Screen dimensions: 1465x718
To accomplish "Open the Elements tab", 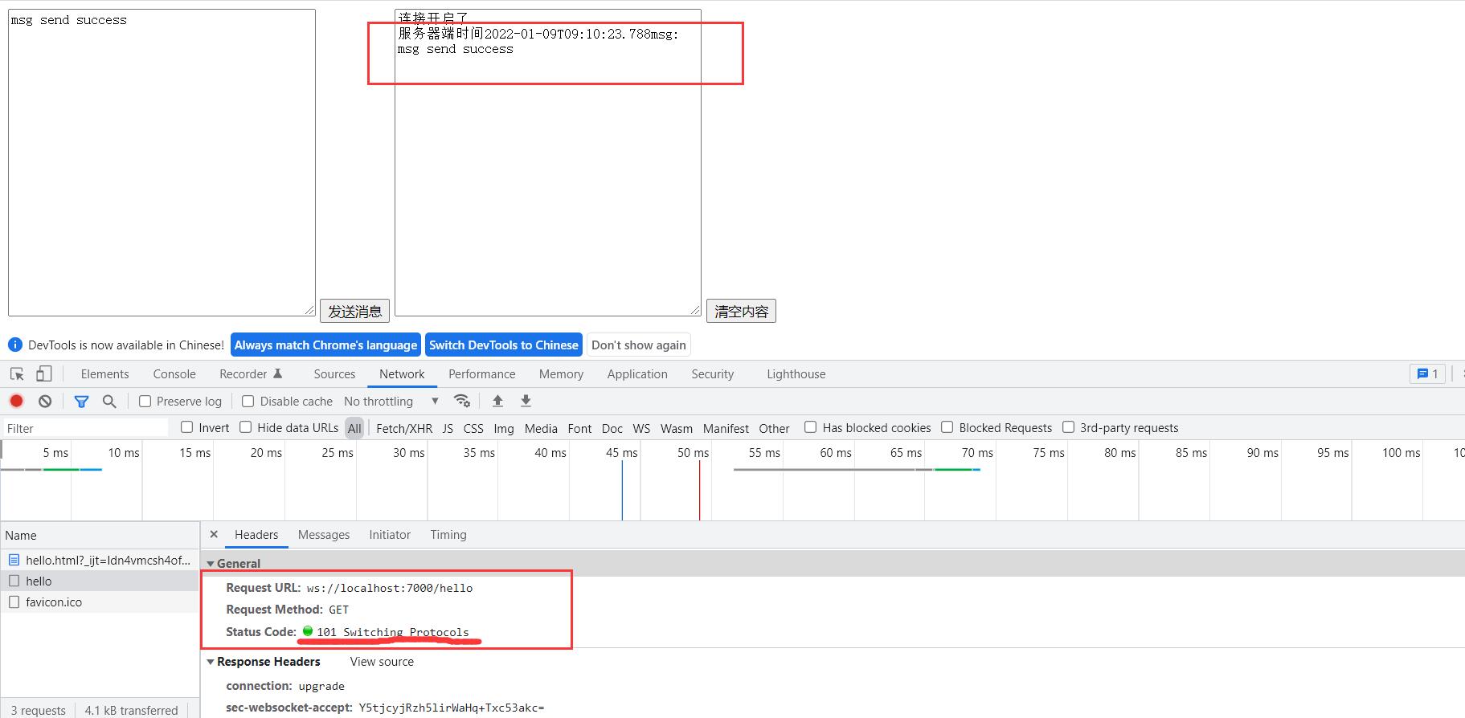I will click(x=104, y=374).
